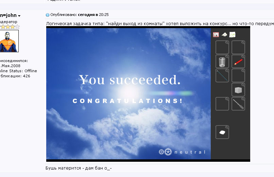
Task: Click the 'You succeeded.' game screen
Action: pyautogui.click(x=129, y=94)
